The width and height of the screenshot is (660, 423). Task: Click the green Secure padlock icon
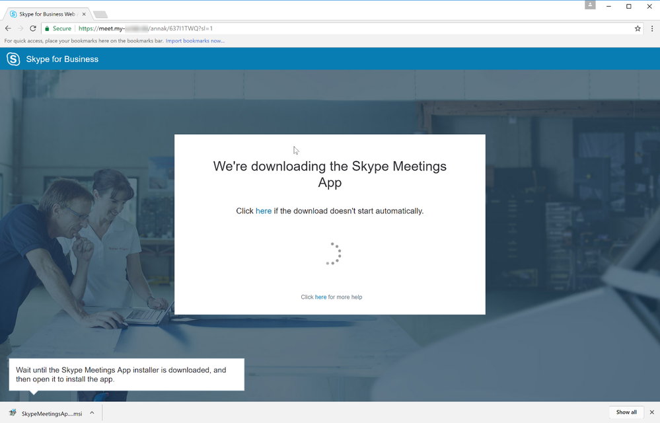tap(47, 28)
